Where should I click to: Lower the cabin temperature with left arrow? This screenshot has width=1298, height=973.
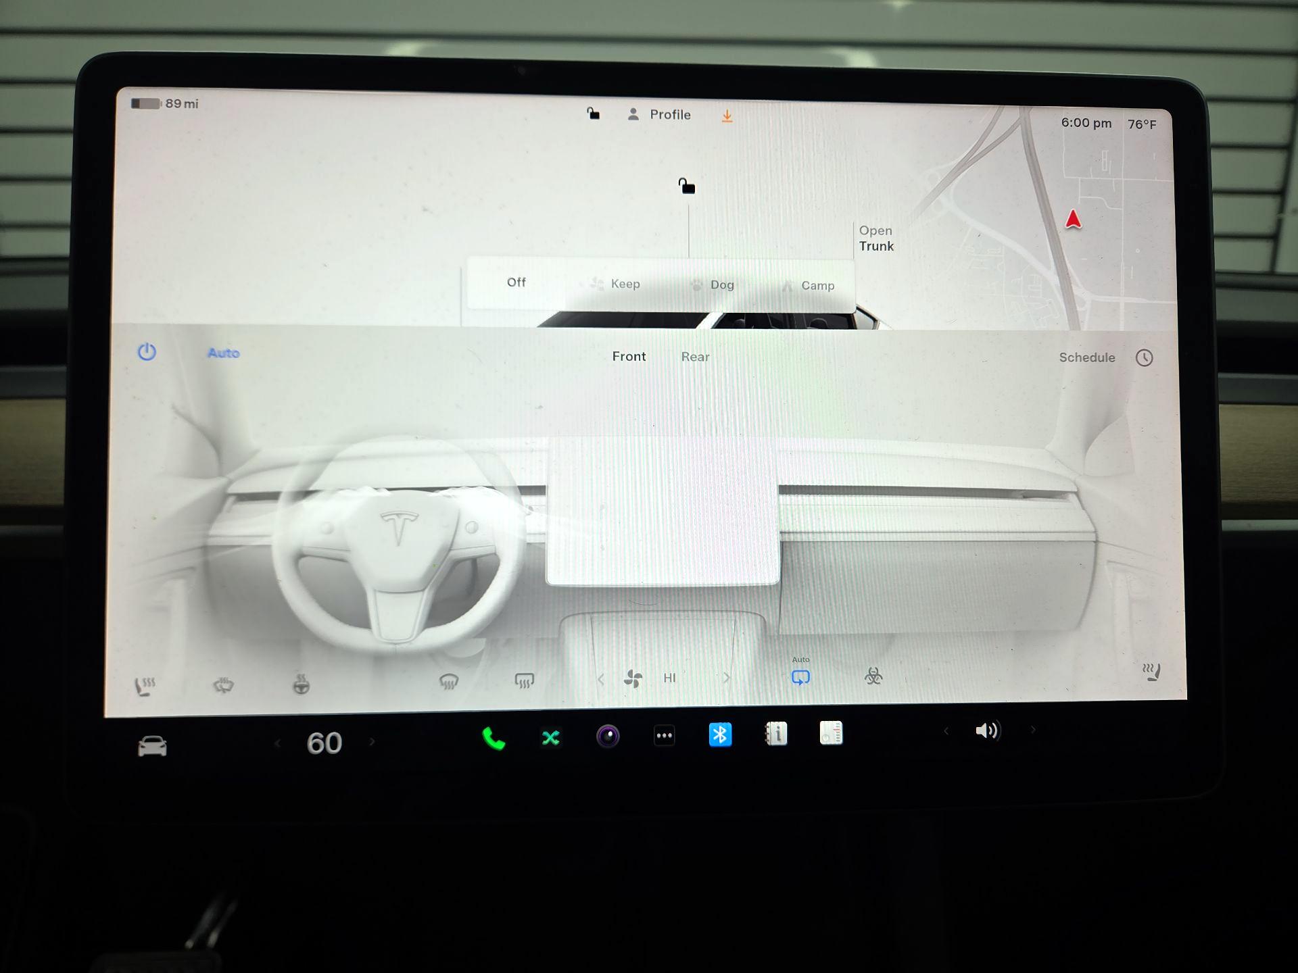[x=277, y=743]
